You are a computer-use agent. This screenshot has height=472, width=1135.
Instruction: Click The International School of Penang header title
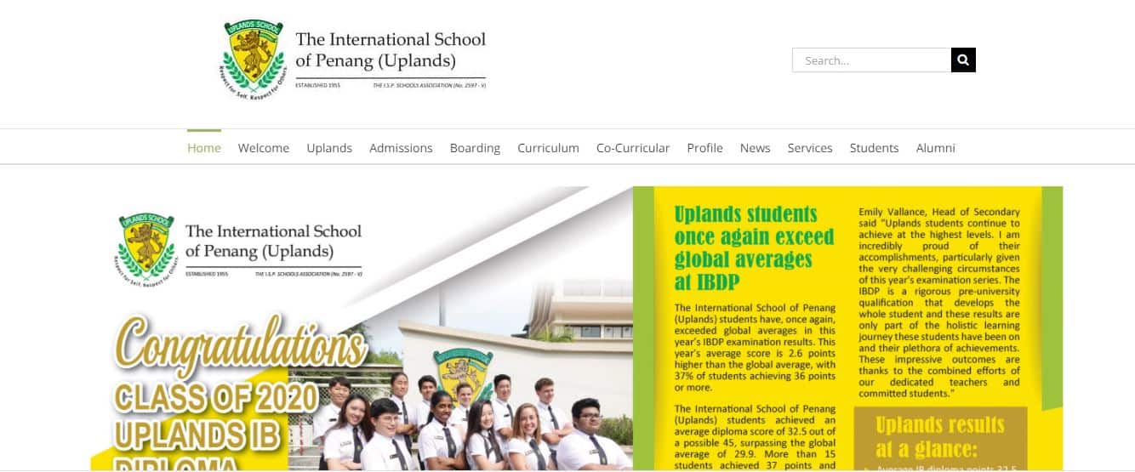click(x=391, y=50)
